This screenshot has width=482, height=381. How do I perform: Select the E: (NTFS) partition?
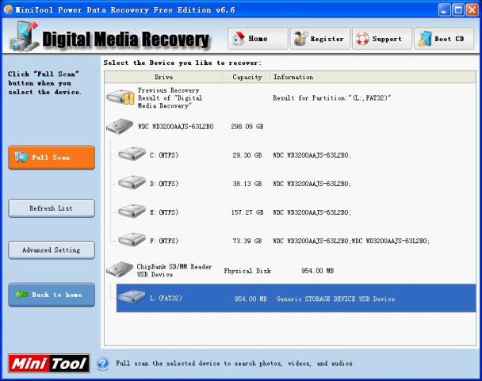(x=296, y=212)
